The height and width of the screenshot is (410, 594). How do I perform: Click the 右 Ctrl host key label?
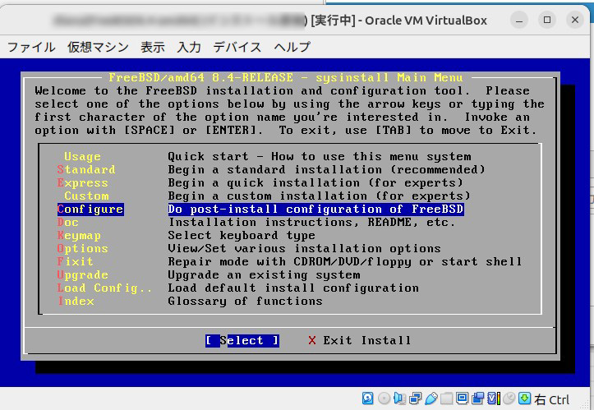551,399
